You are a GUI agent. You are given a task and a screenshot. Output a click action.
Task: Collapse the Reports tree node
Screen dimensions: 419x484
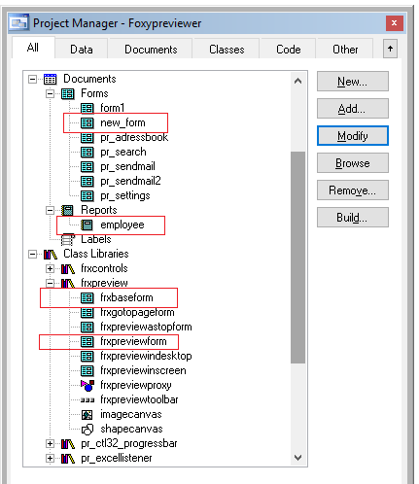coord(50,210)
